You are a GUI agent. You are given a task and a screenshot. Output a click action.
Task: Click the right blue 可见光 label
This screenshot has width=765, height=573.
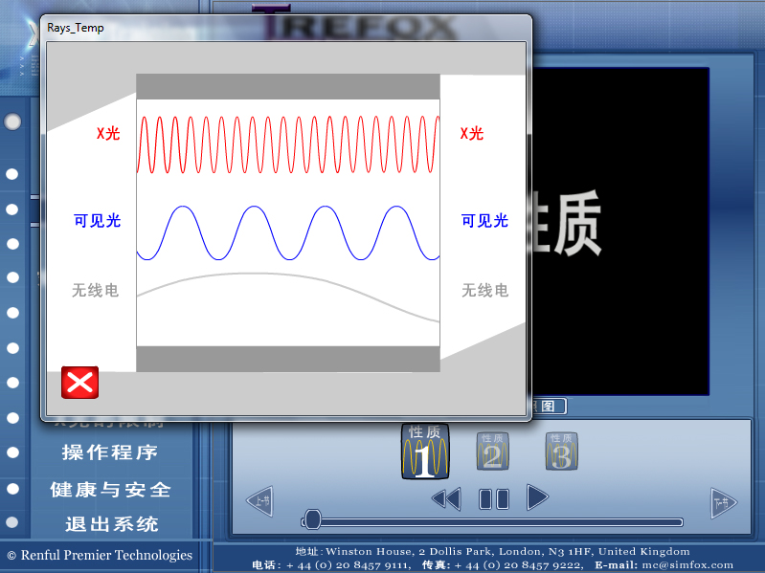[484, 220]
